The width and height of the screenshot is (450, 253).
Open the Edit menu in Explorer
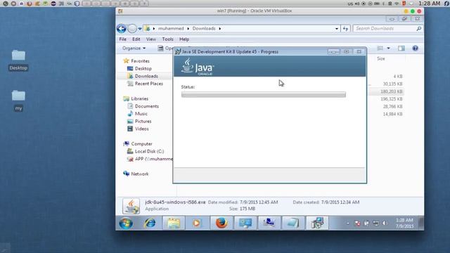pyautogui.click(x=136, y=39)
